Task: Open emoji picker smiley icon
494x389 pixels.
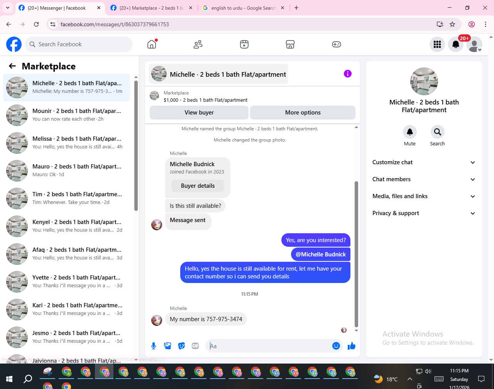Action: (x=336, y=346)
